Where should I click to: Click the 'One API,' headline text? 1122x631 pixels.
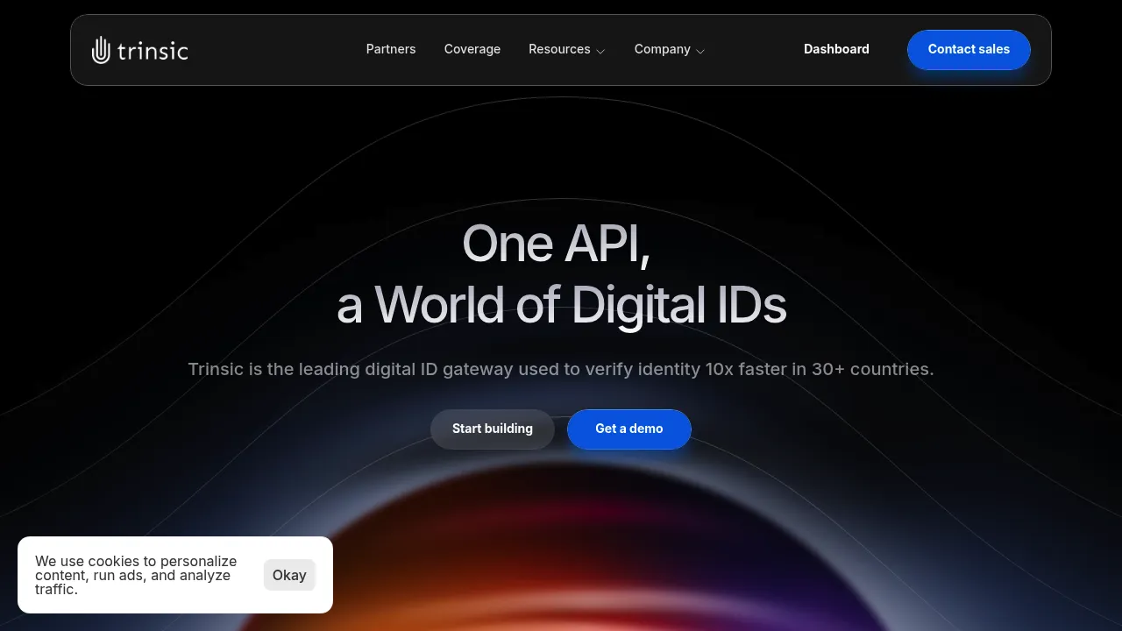point(557,243)
